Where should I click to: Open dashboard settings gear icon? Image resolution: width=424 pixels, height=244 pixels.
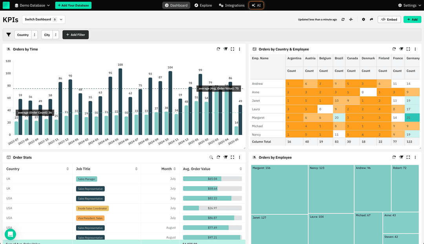click(363, 19)
